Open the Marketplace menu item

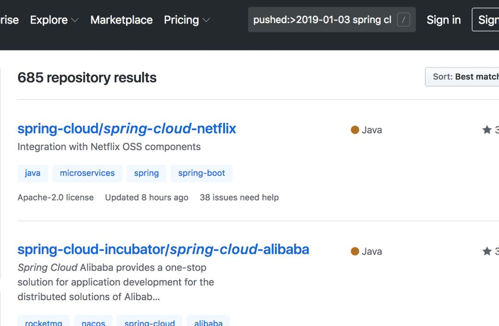click(x=122, y=20)
